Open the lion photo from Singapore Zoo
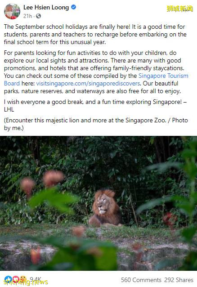Screen dimensions: 197x287 click(98, 203)
